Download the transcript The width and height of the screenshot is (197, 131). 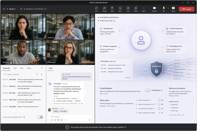(x=42, y=74)
